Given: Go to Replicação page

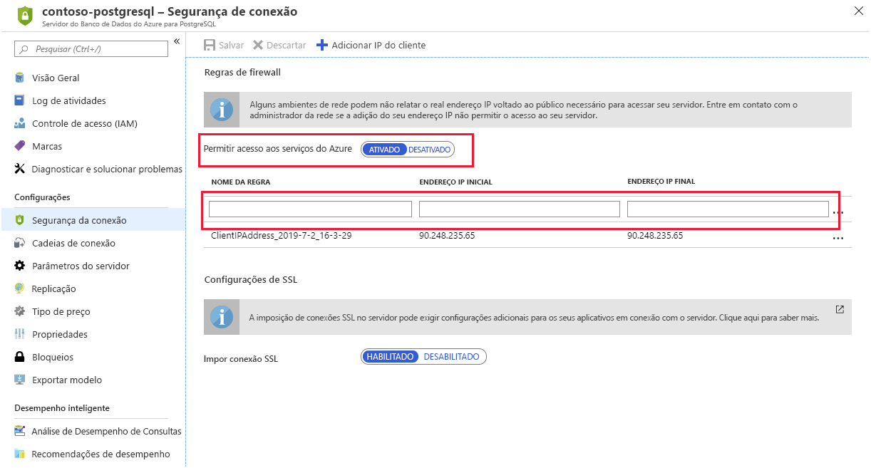Looking at the screenshot, I should point(54,288).
